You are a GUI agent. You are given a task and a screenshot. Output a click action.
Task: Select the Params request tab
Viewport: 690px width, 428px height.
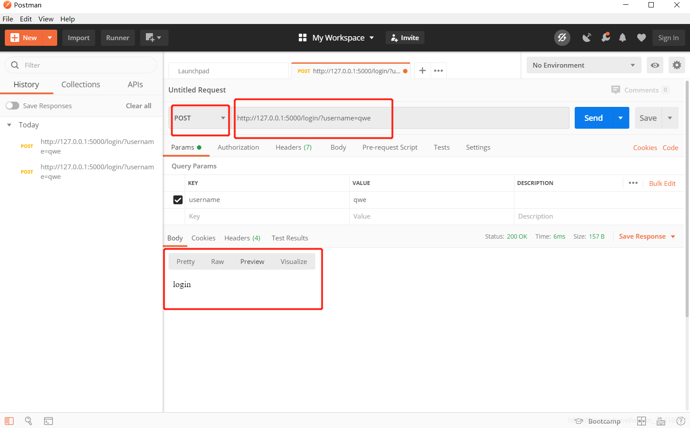point(186,147)
